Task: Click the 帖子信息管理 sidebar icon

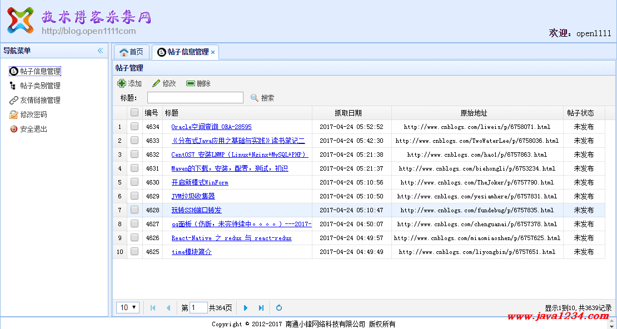Action: pyautogui.click(x=14, y=71)
